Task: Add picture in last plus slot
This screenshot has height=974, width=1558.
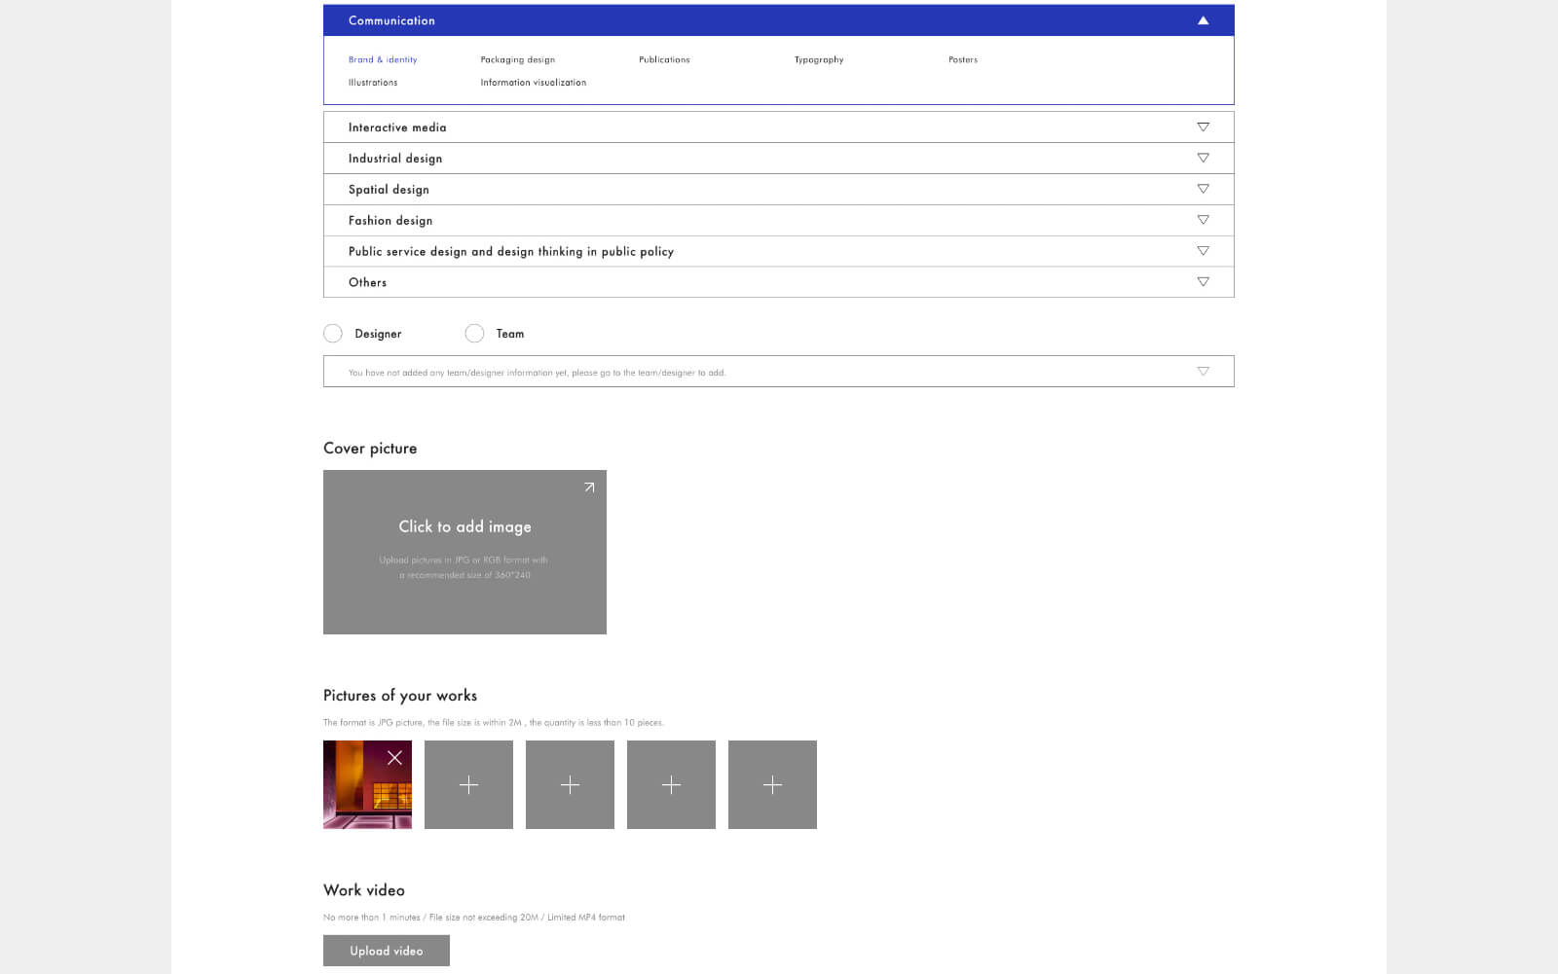Action: click(x=772, y=785)
